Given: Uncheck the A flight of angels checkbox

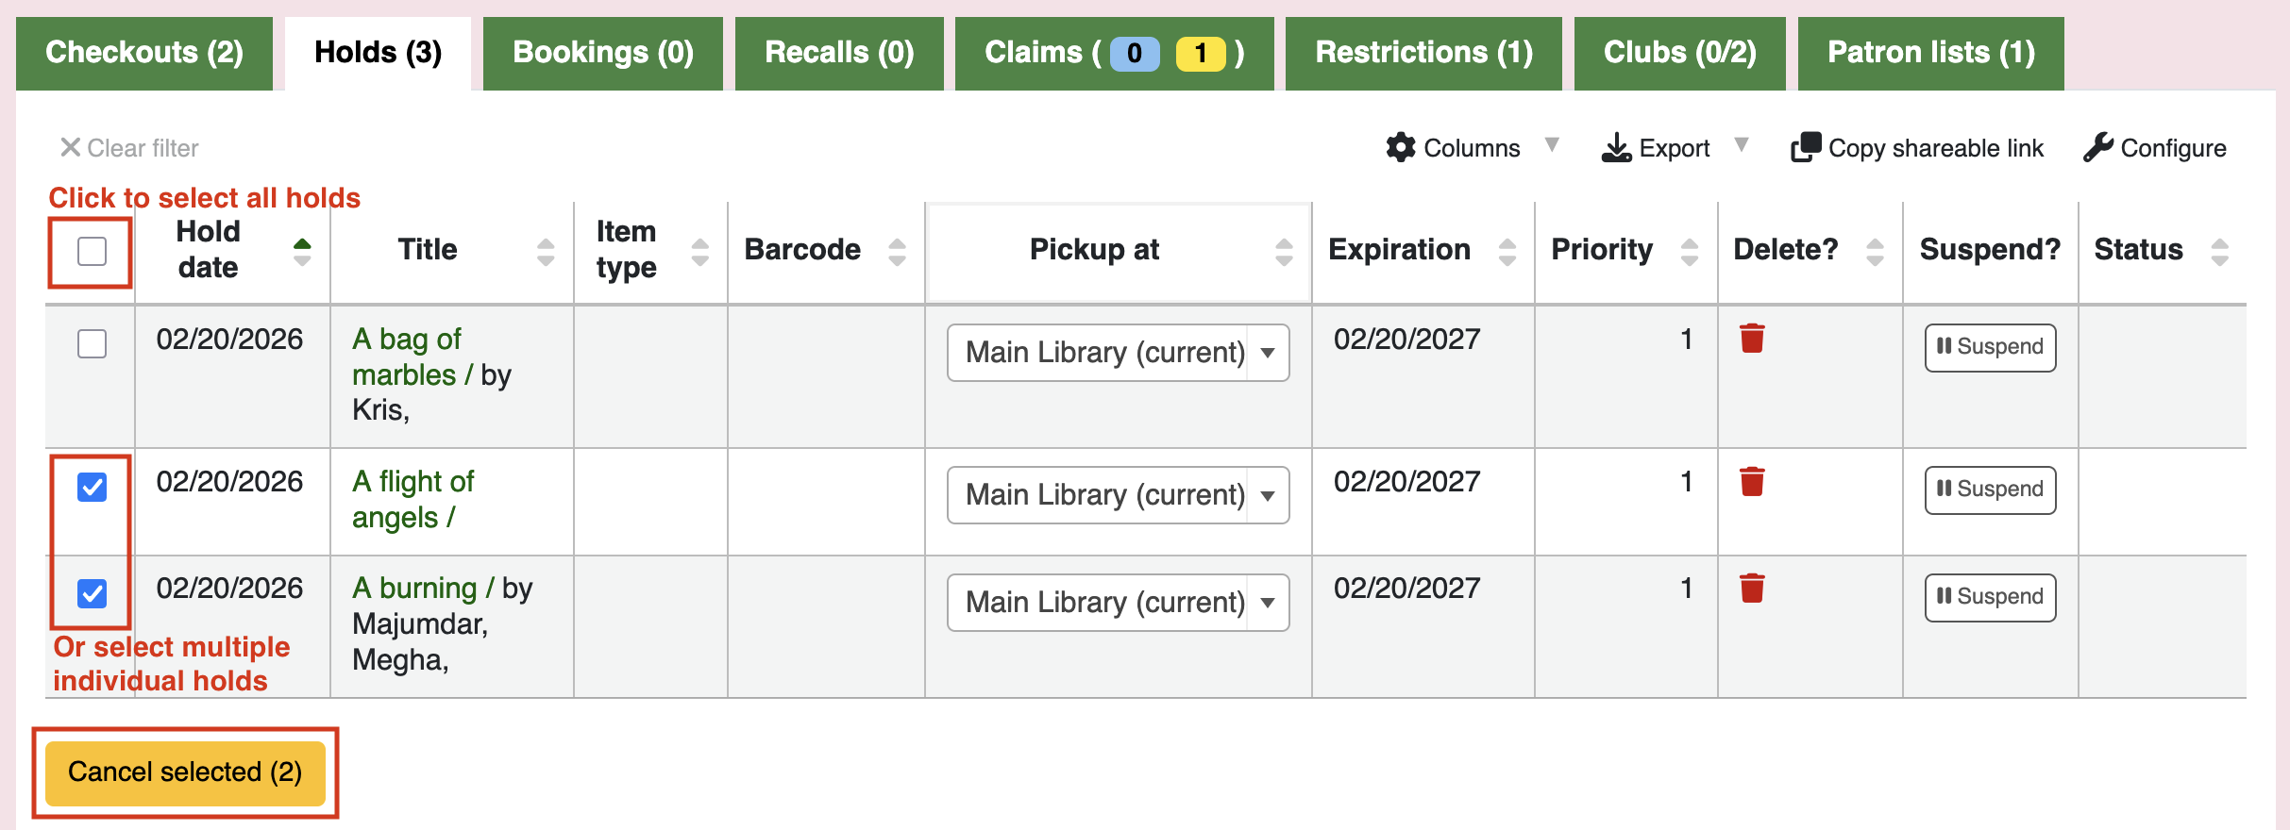Looking at the screenshot, I should pyautogui.click(x=92, y=487).
